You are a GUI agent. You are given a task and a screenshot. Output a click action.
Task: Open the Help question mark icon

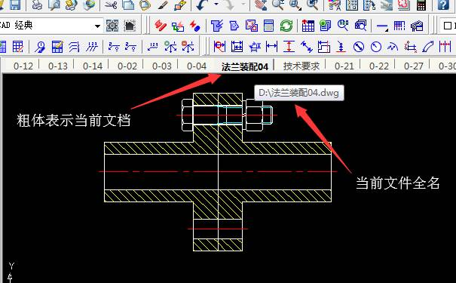click(x=443, y=5)
